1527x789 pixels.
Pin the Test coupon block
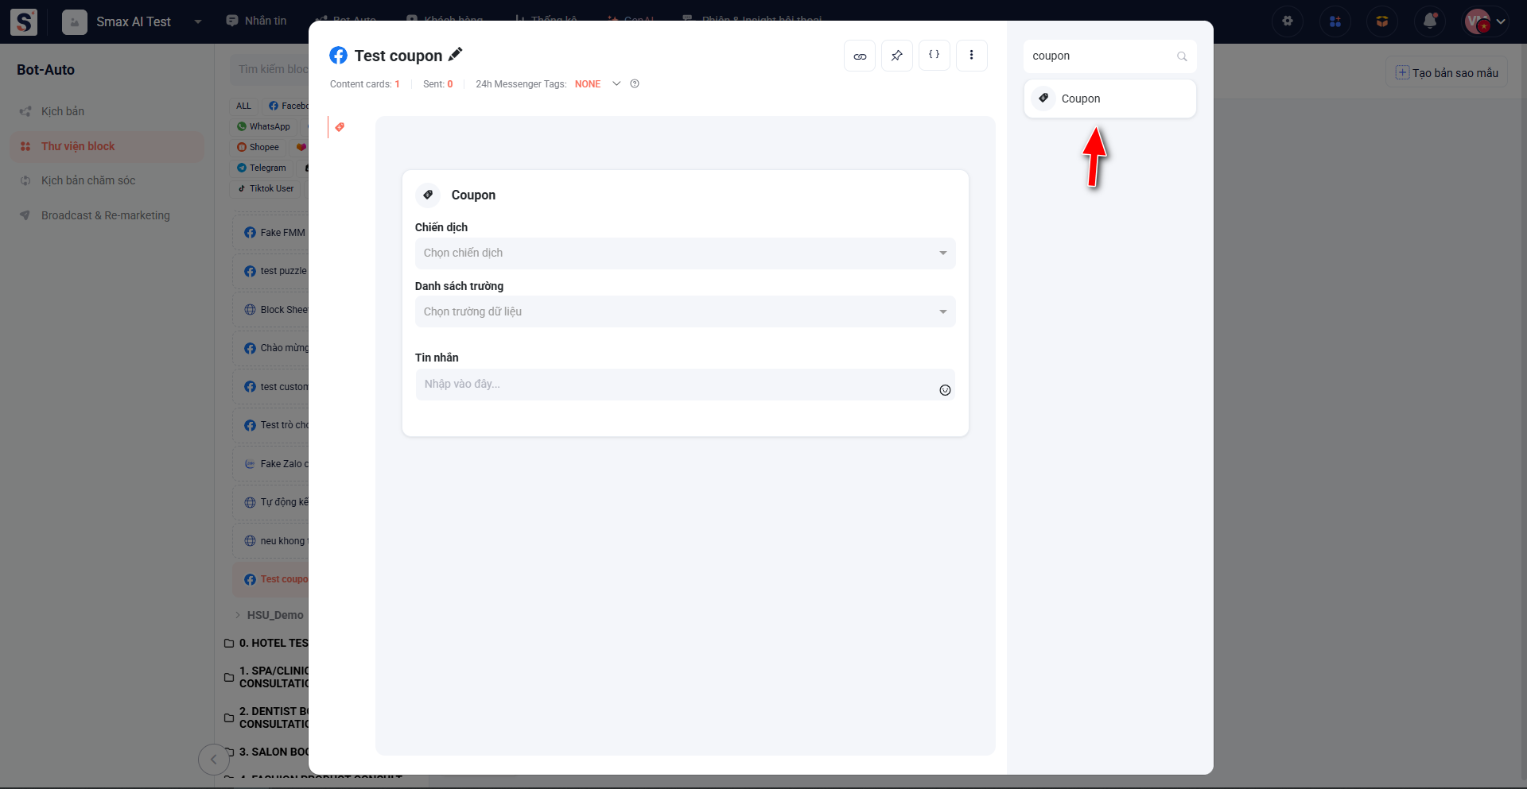896,56
